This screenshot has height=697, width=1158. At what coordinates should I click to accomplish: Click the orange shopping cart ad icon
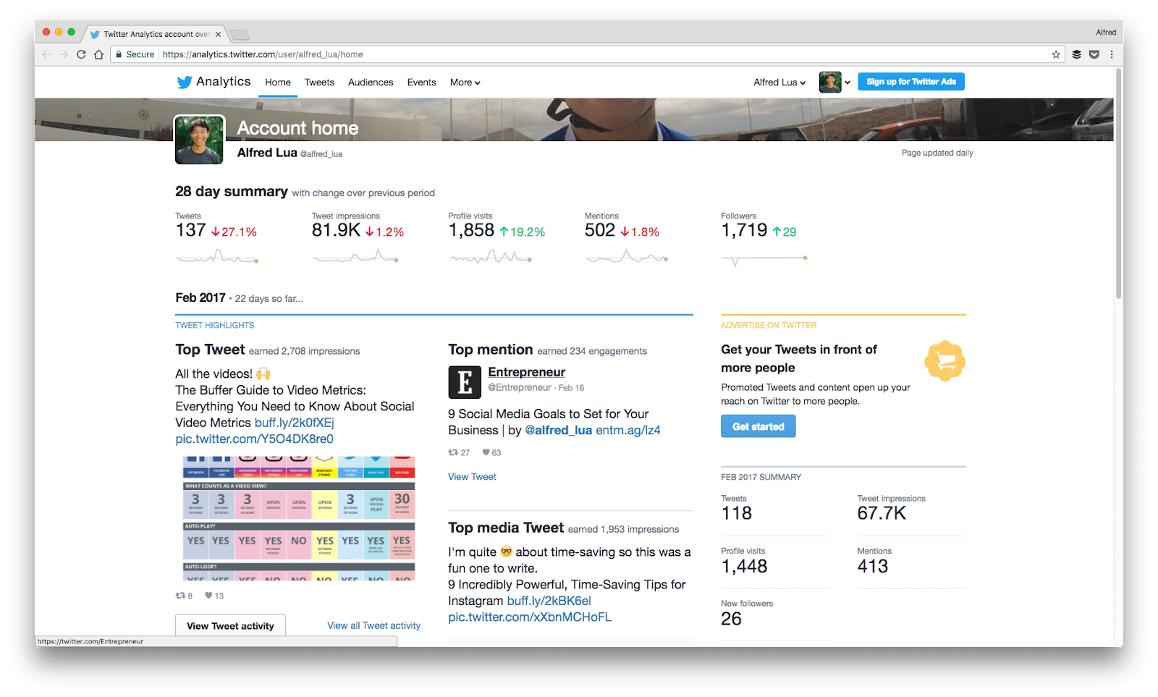tap(945, 361)
